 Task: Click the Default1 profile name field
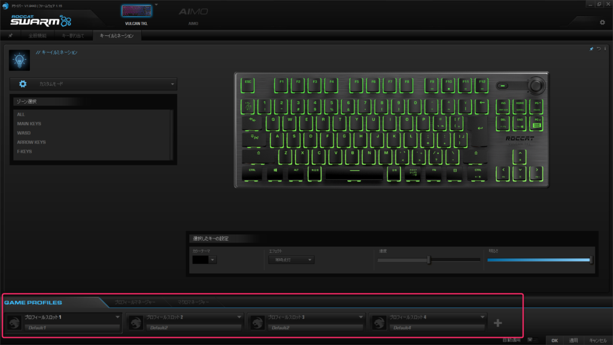point(72,328)
